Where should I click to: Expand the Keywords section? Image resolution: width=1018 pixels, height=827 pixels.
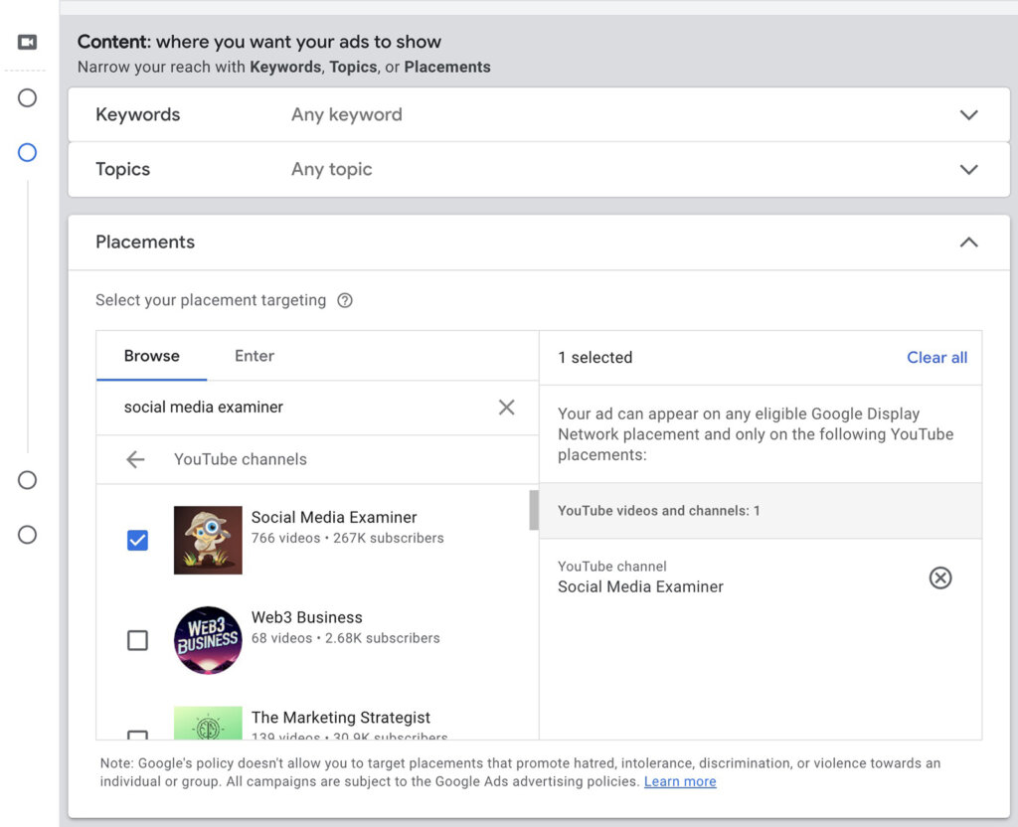(969, 114)
